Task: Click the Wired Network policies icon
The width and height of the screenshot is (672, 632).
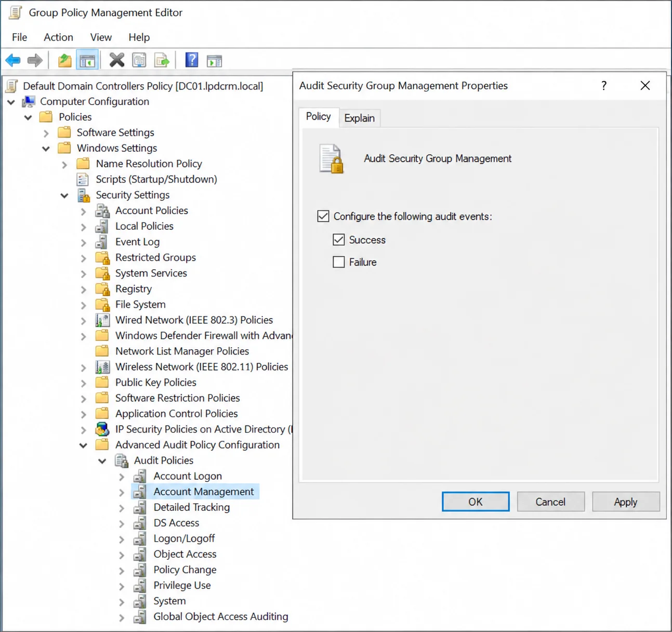Action: click(x=102, y=320)
